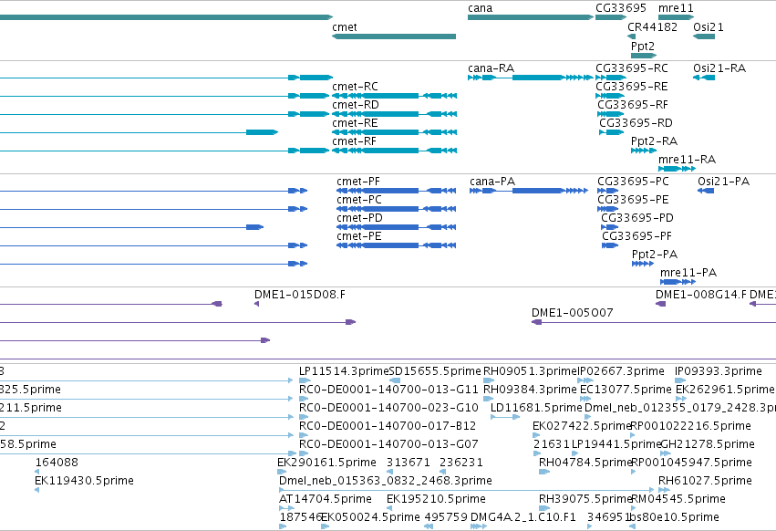Select the EK050024.5prime EST
776x531 pixels.
point(326,527)
